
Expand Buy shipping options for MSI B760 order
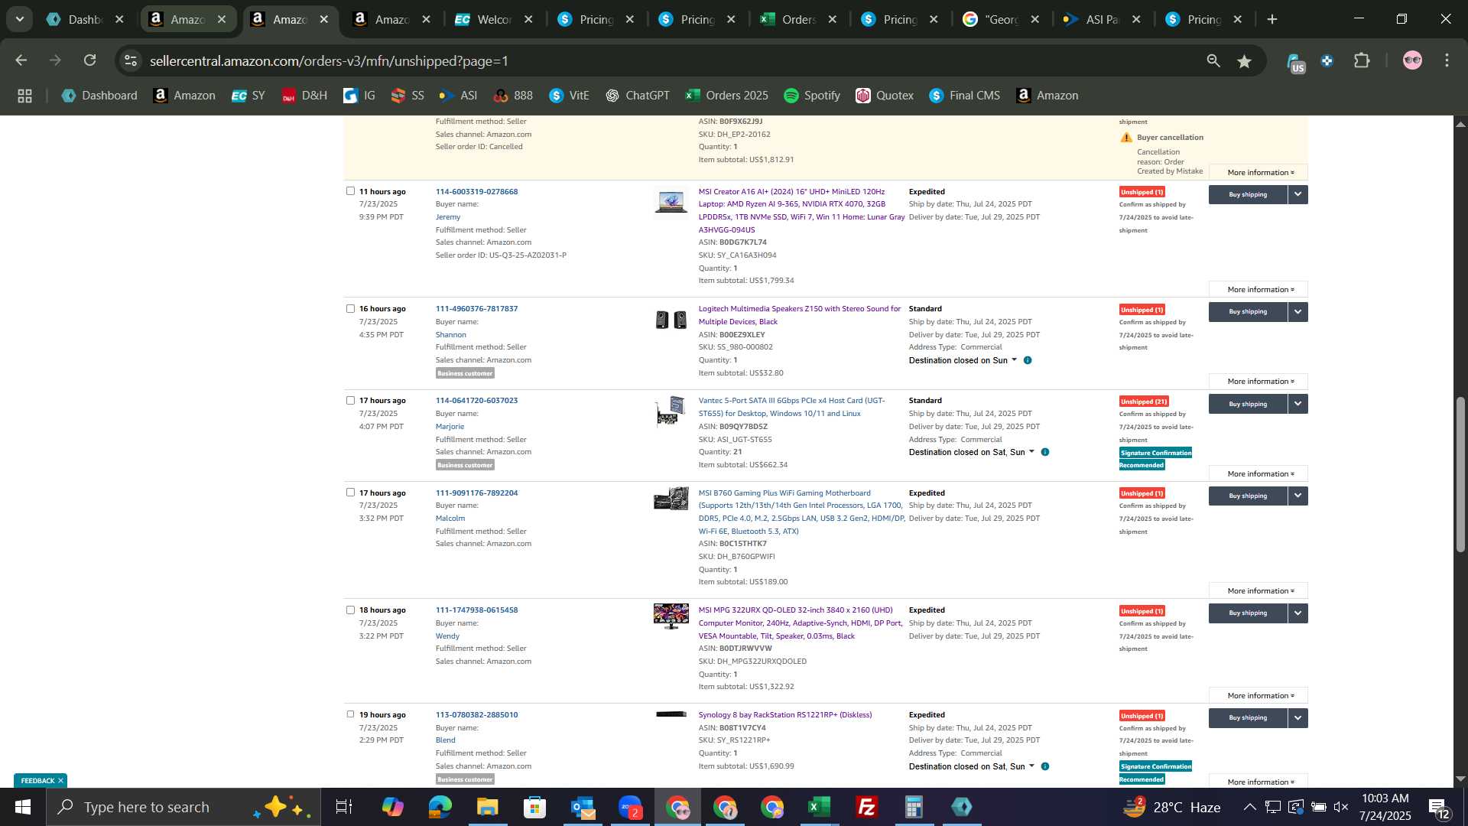point(1297,496)
